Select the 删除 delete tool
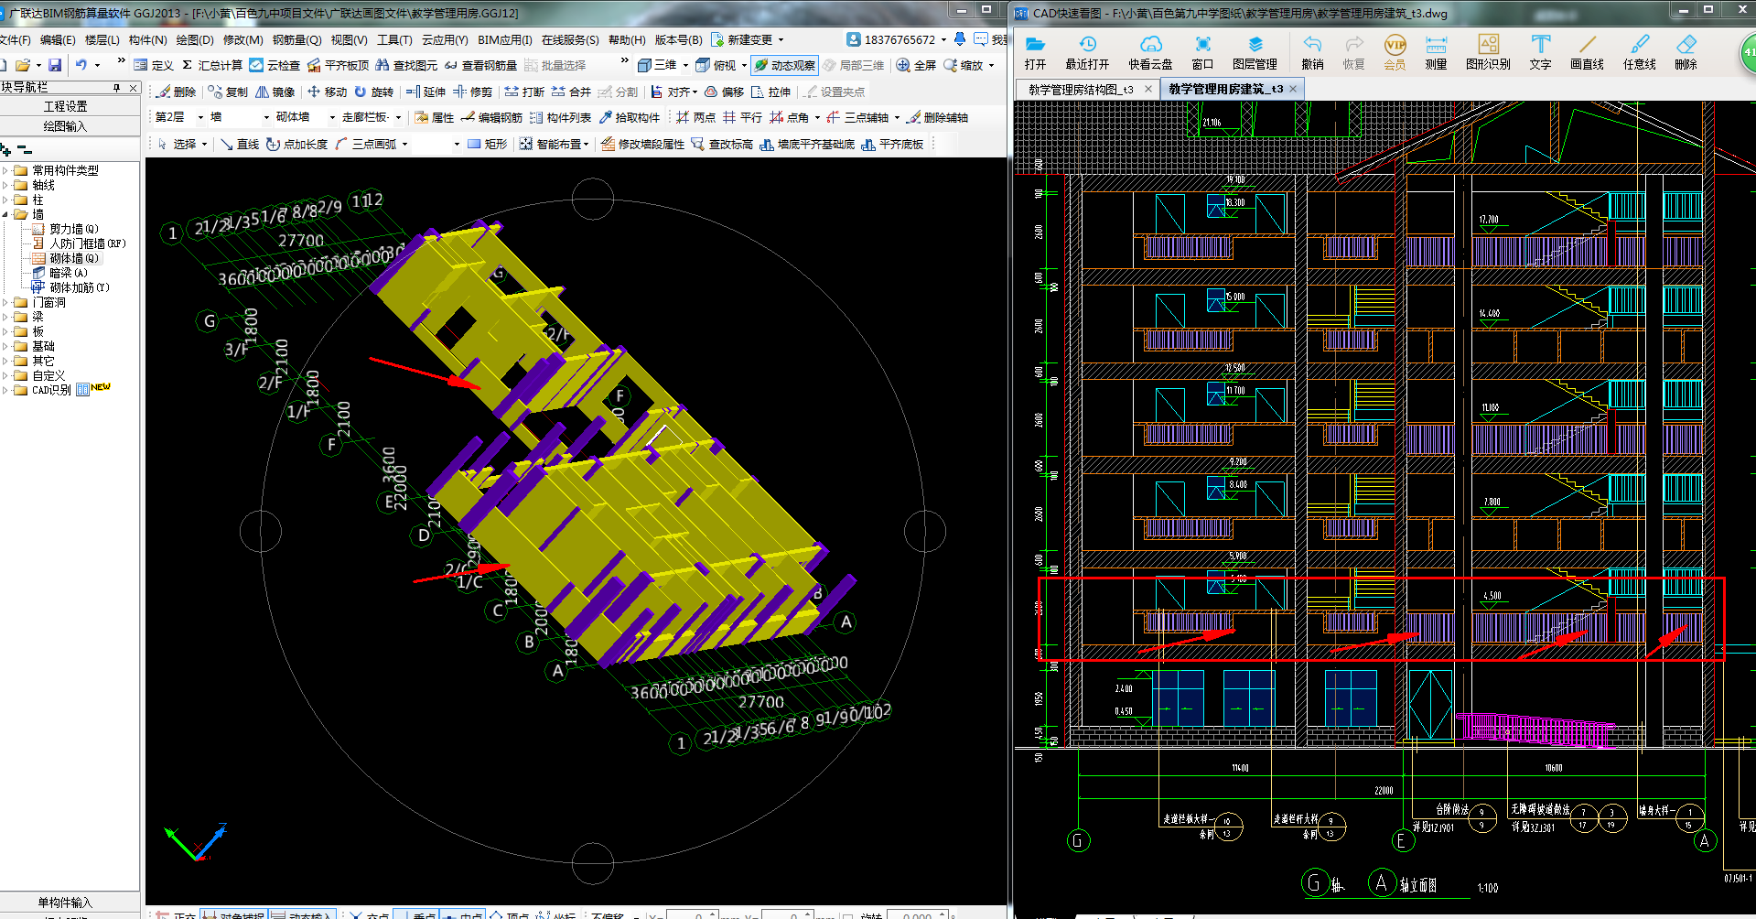This screenshot has height=919, width=1756. point(177,92)
